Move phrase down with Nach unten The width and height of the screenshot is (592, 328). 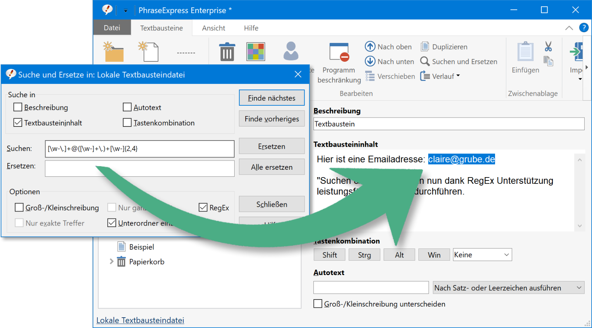coord(389,61)
